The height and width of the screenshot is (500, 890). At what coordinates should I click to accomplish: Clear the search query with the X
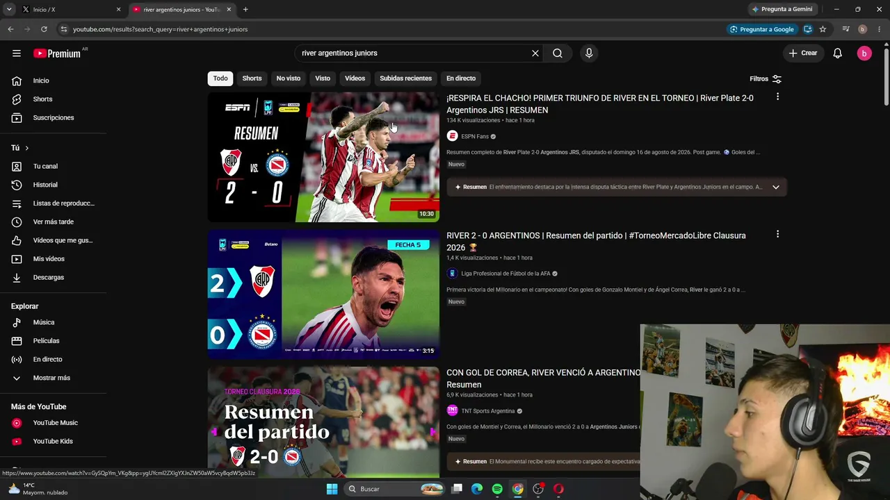coord(535,53)
